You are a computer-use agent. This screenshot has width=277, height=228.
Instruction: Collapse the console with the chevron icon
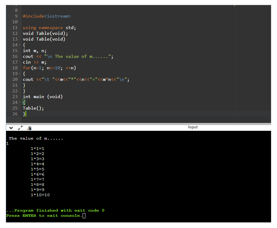(11, 128)
